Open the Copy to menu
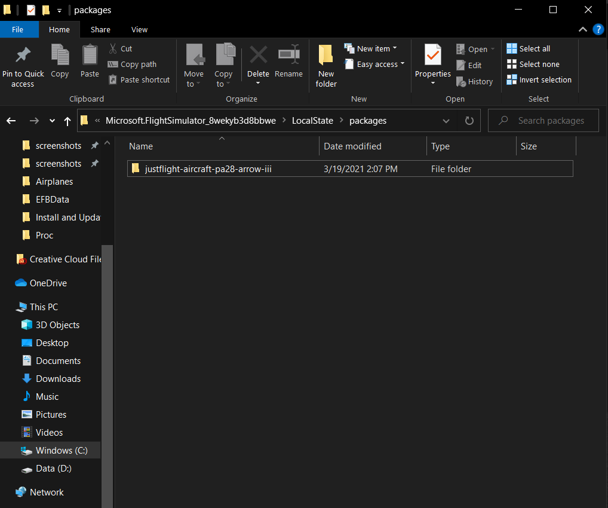 click(224, 65)
